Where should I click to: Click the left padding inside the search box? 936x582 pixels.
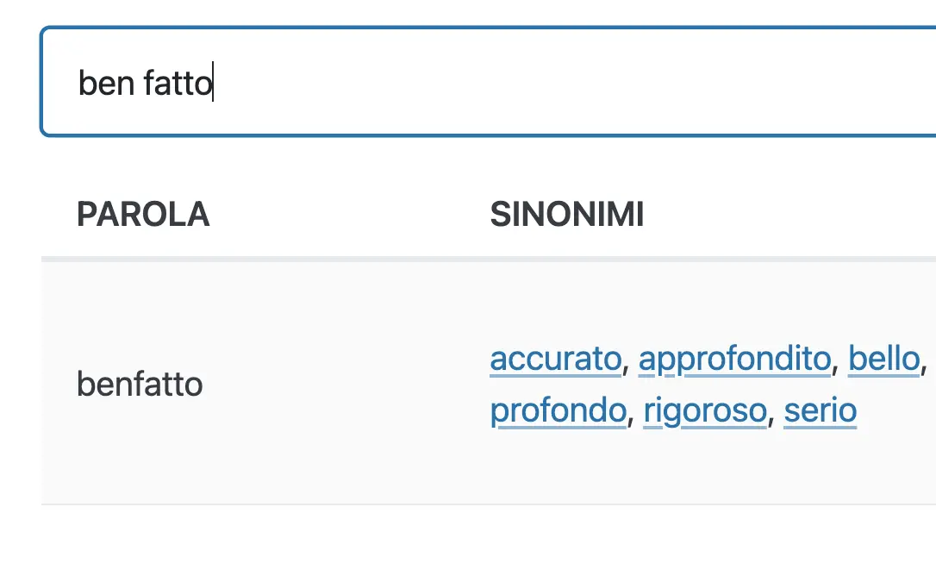click(x=59, y=83)
